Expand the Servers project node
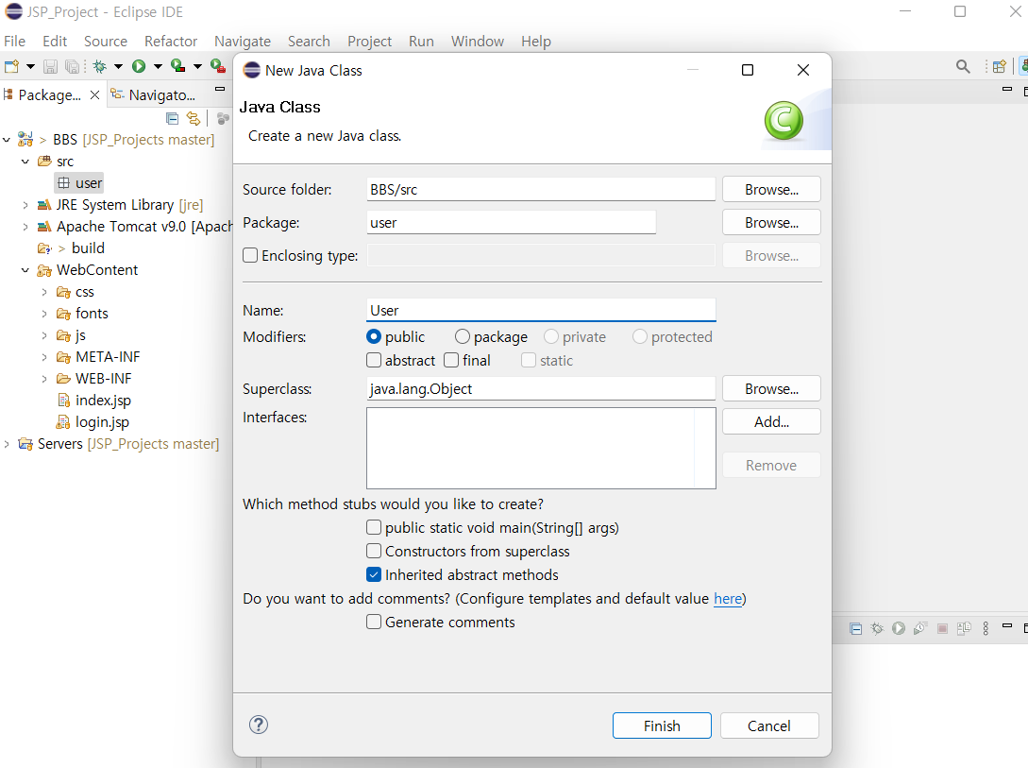The image size is (1028, 768). pos(7,444)
